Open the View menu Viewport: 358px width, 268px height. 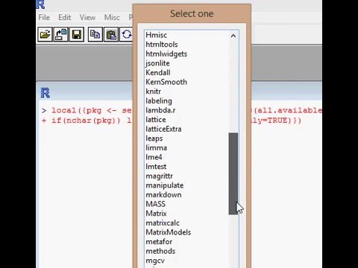[87, 17]
